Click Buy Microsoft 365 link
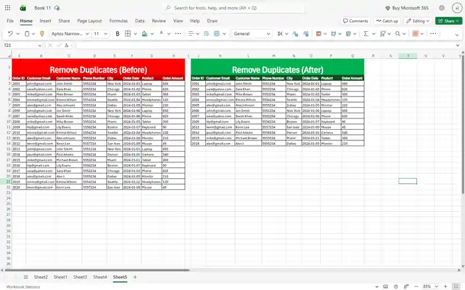Image resolution: width=465 pixels, height=290 pixels. point(407,8)
